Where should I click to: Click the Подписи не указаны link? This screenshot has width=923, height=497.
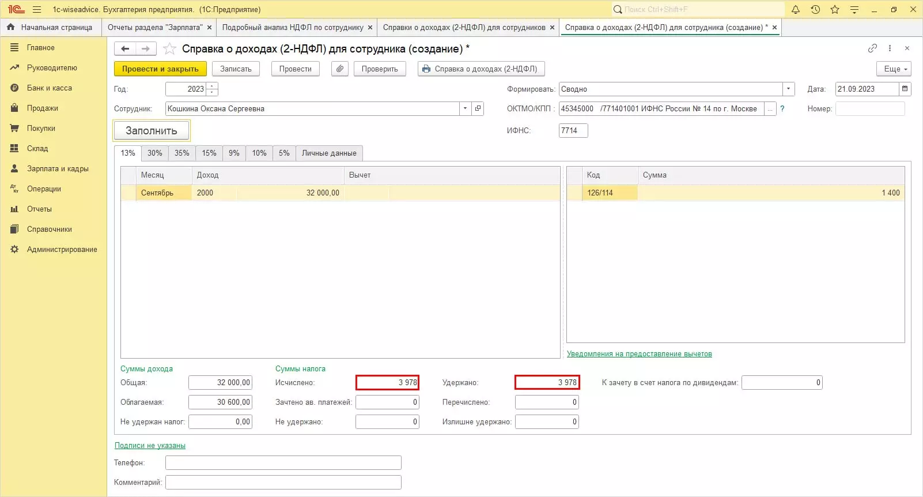click(150, 446)
